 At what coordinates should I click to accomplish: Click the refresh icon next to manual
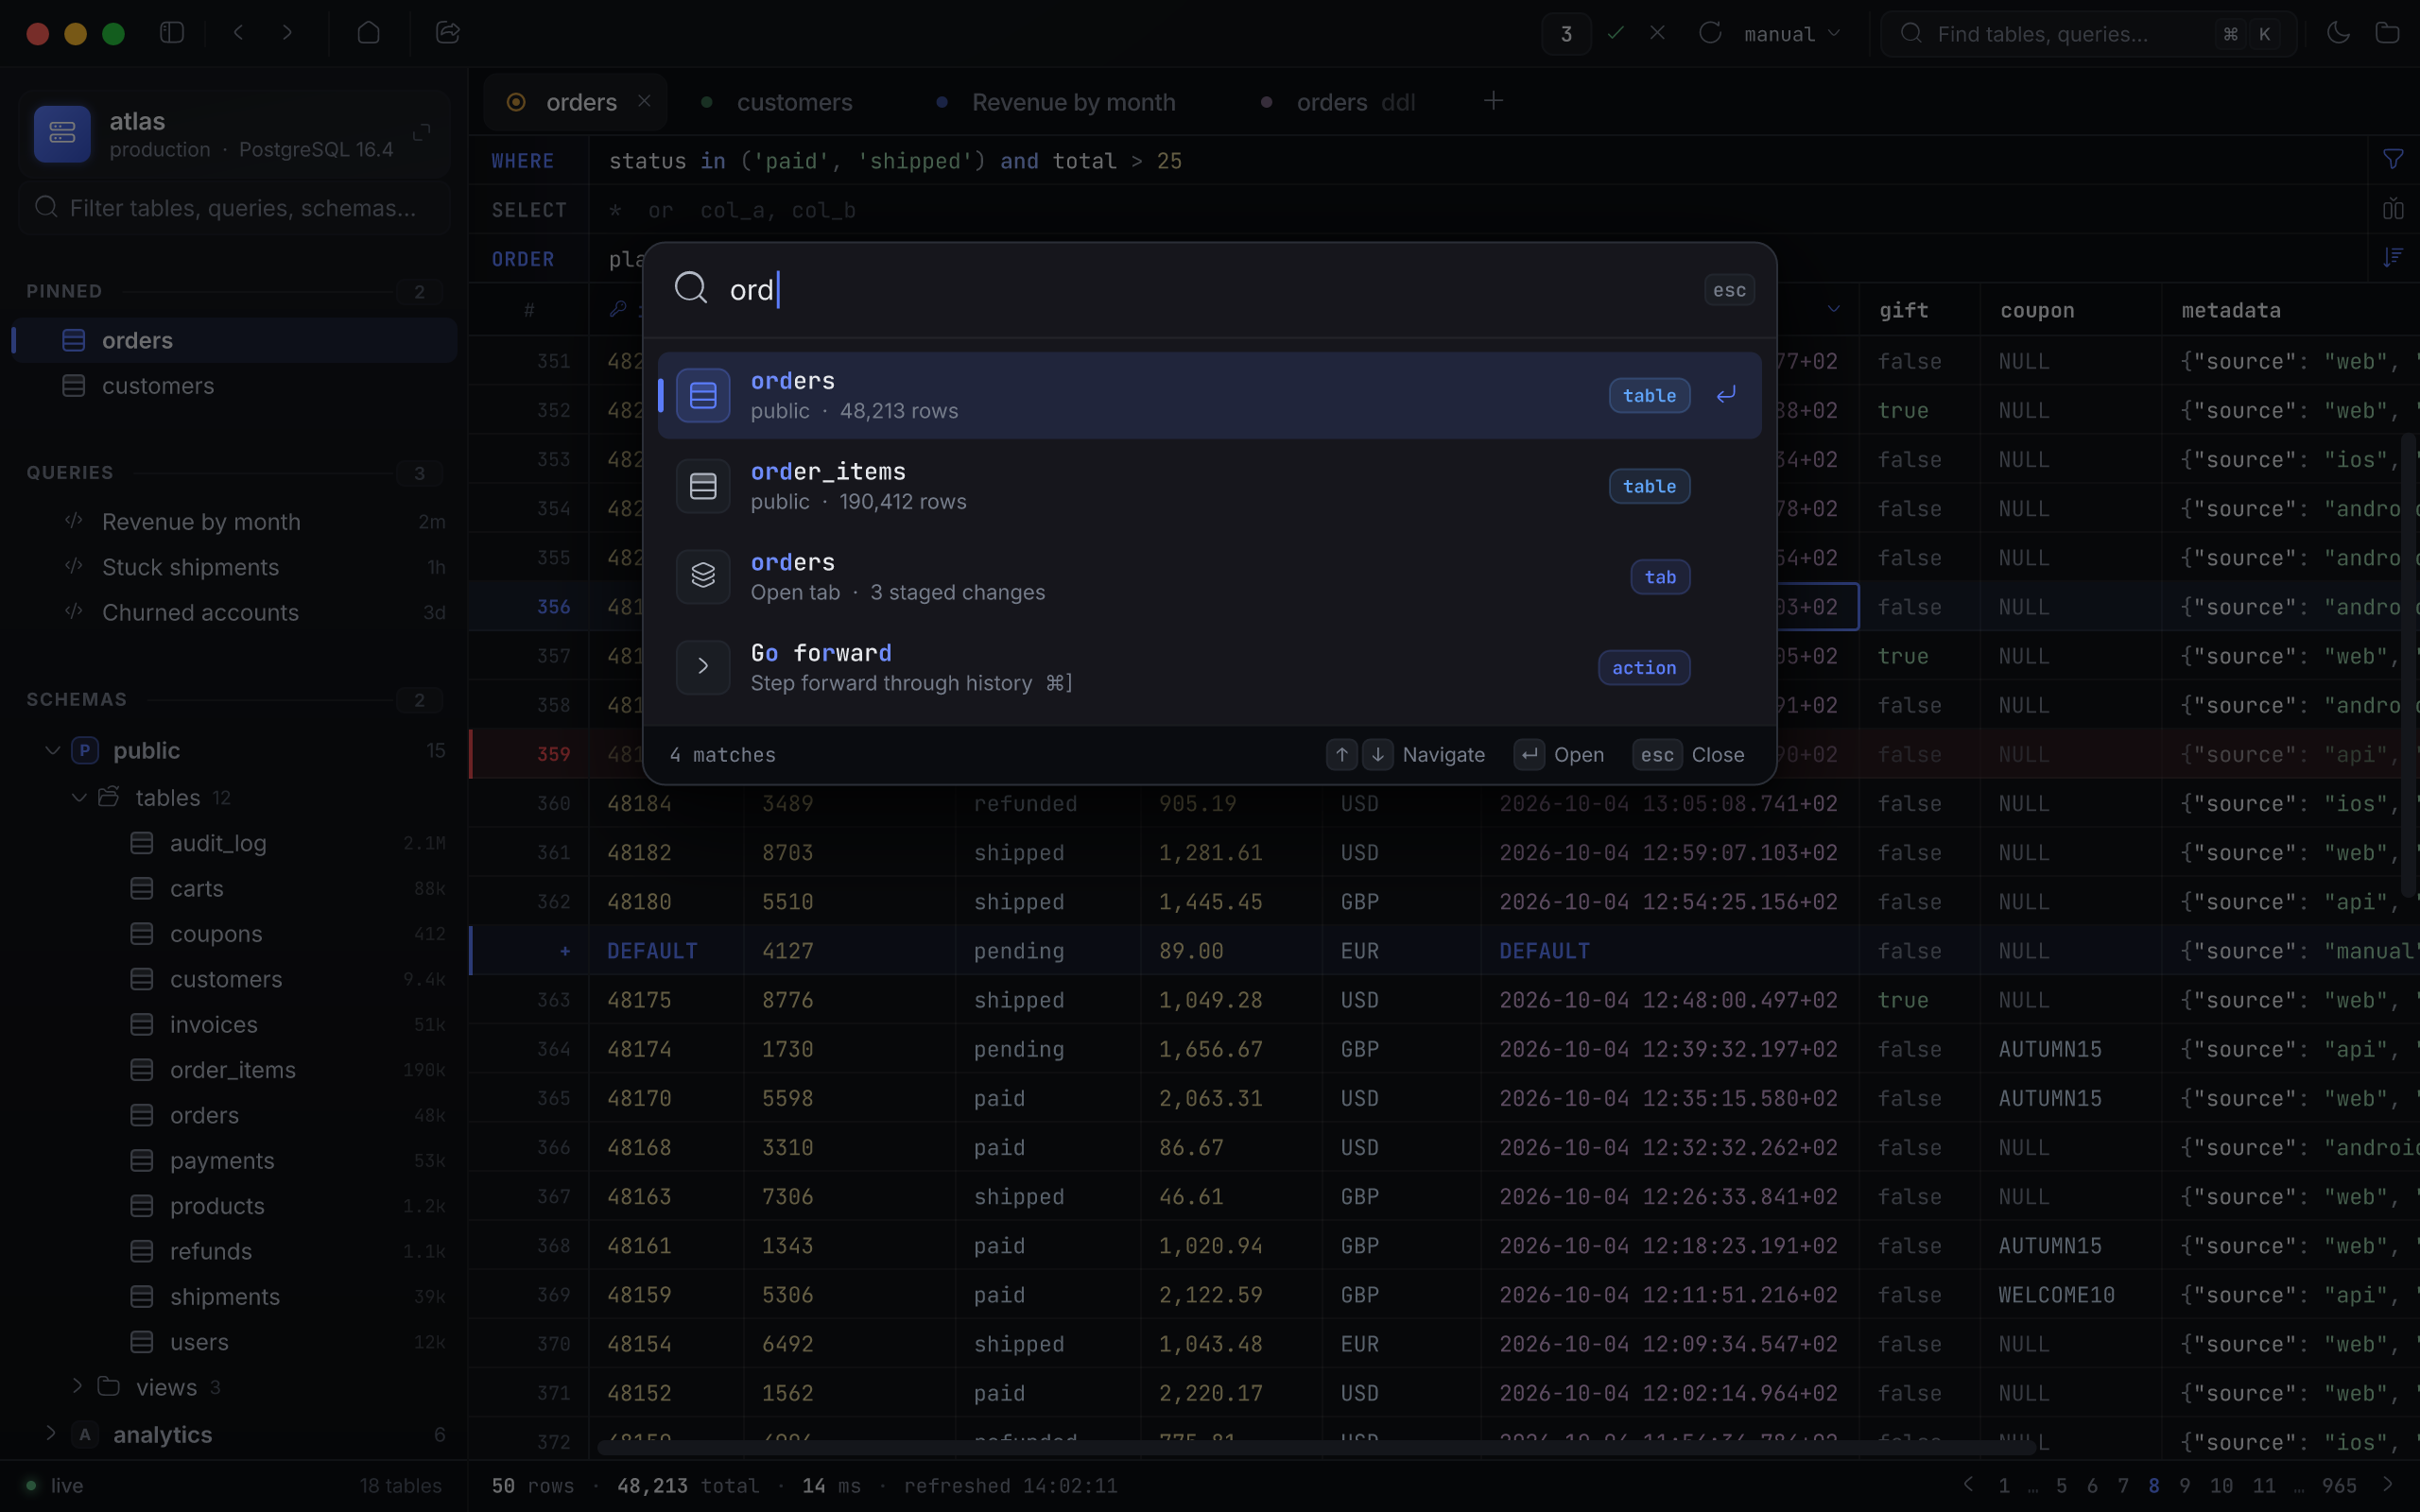1710,33
